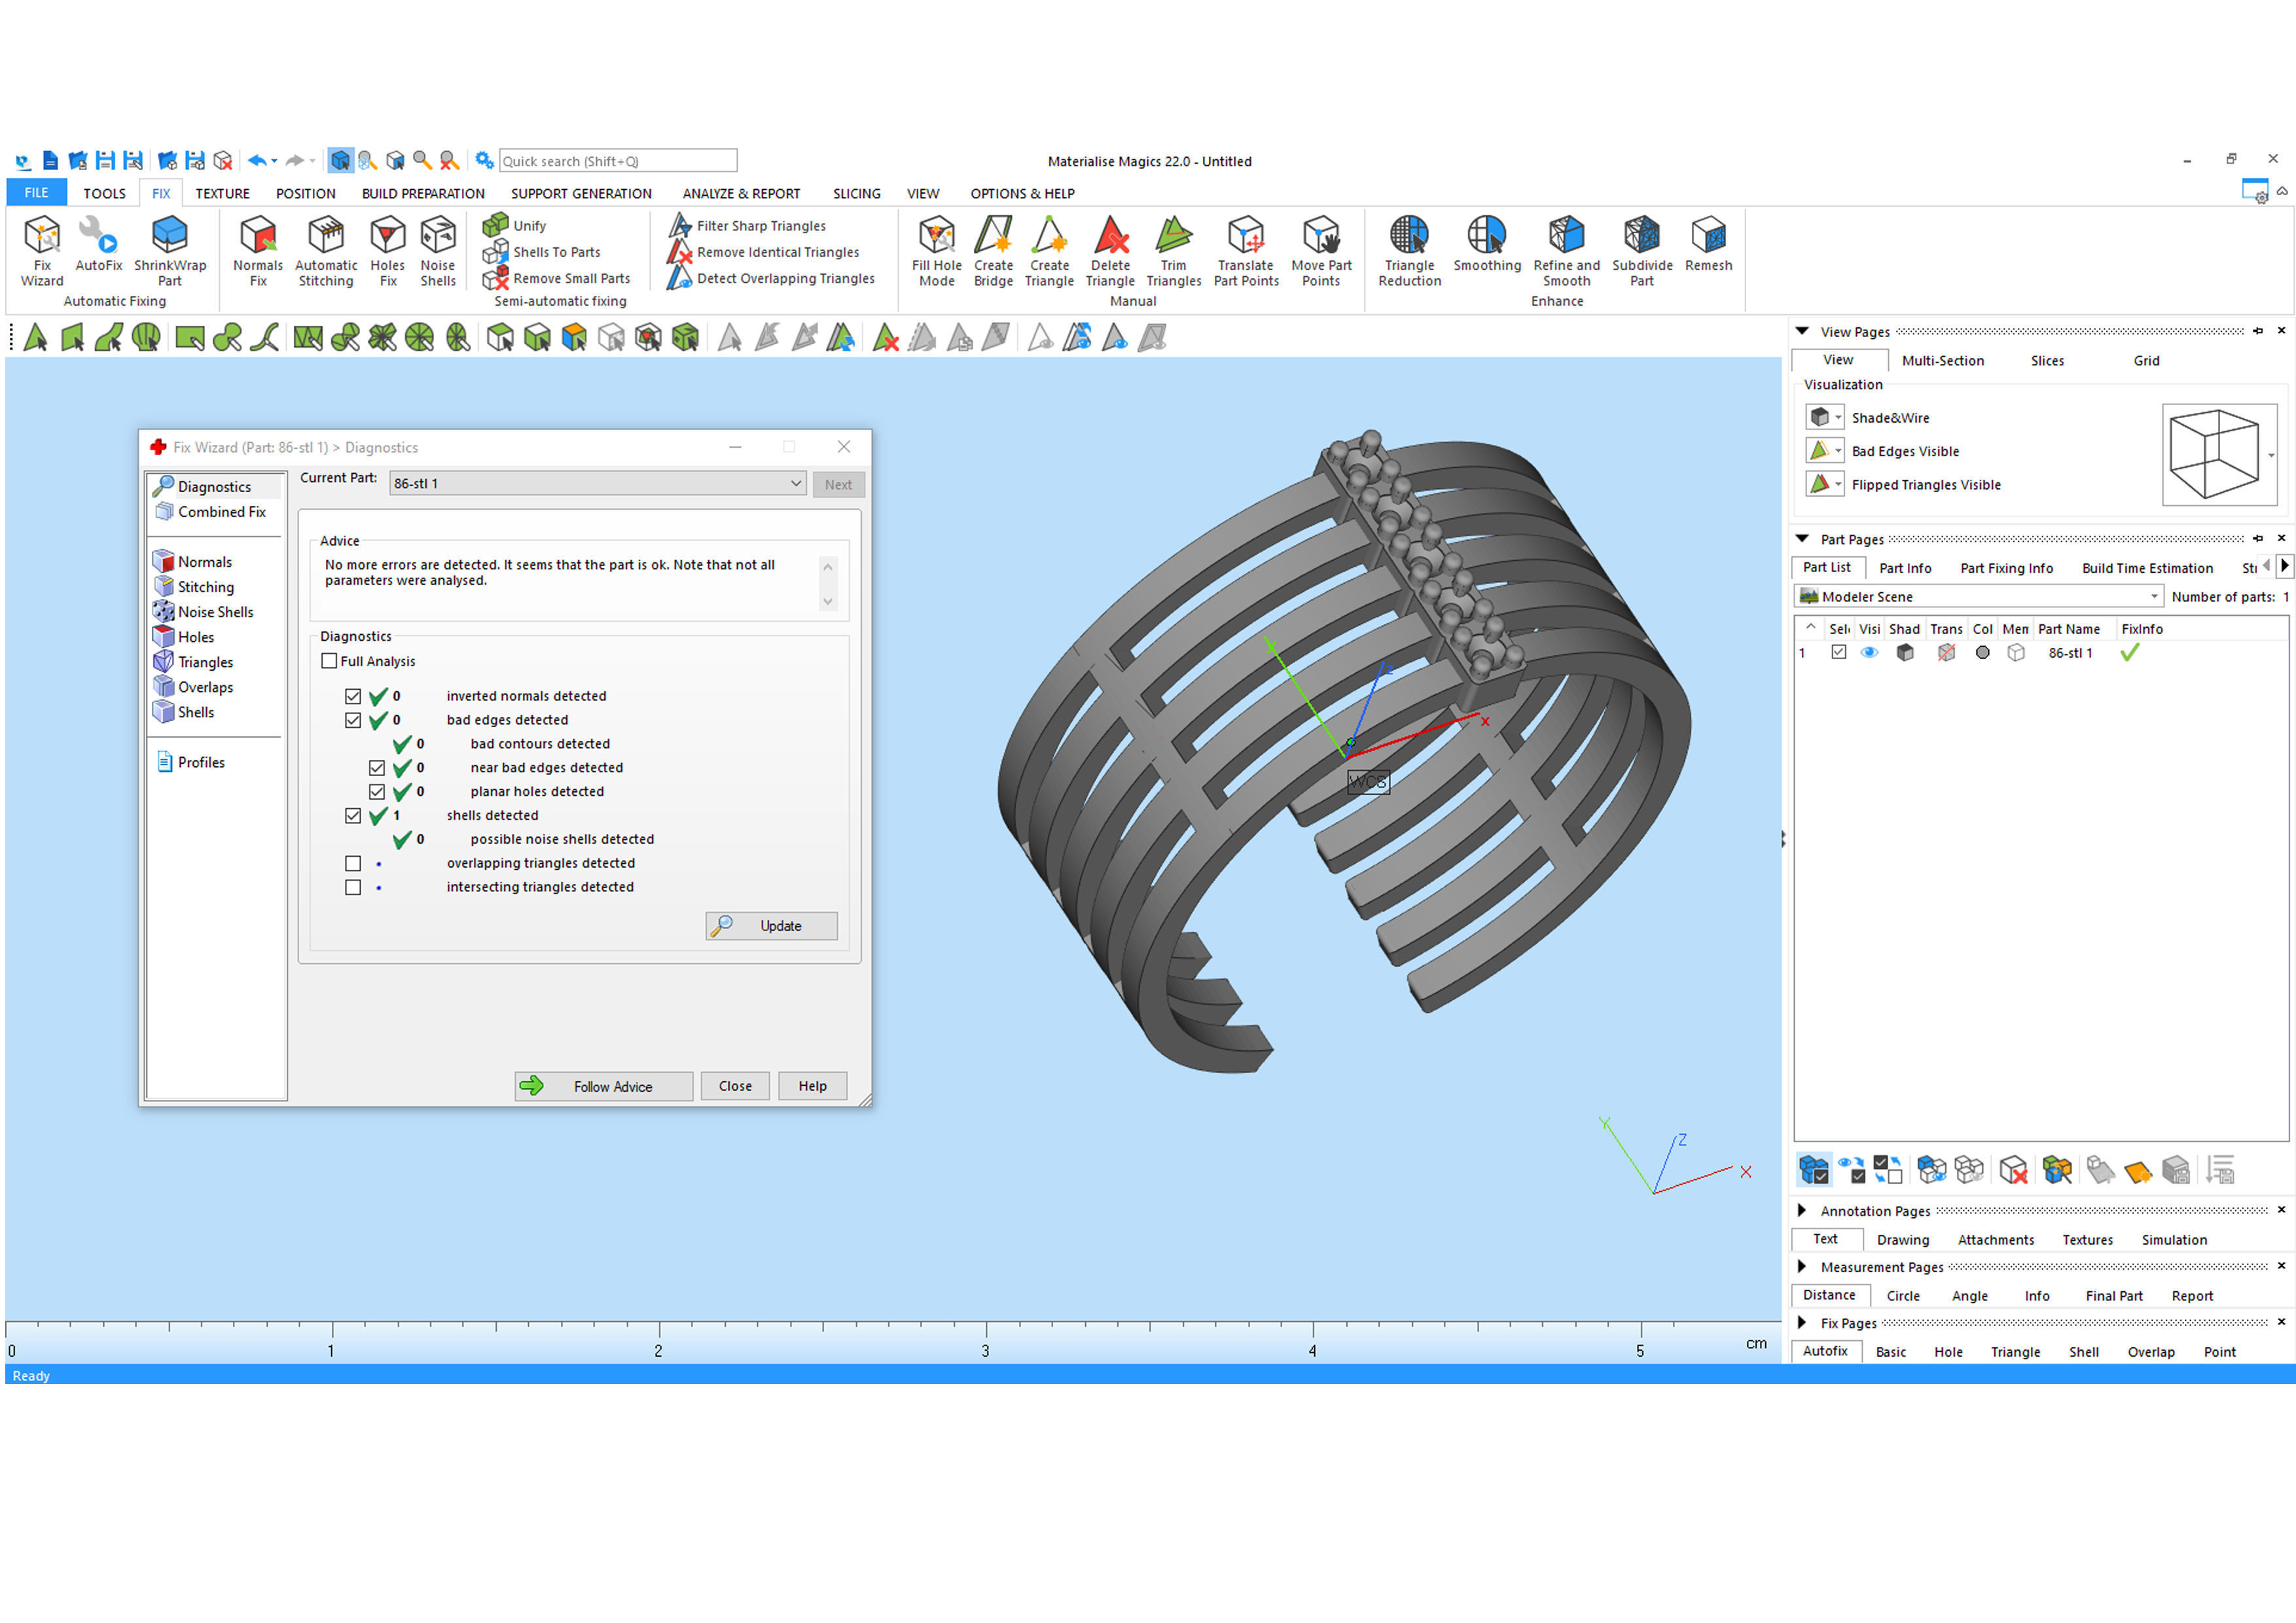Open the Modeler Scene dropdown
The image size is (2296, 1623).
[x=1980, y=596]
